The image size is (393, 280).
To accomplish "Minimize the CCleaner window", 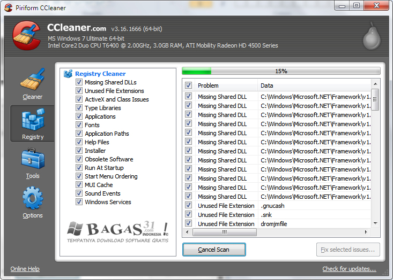I will [x=342, y=6].
